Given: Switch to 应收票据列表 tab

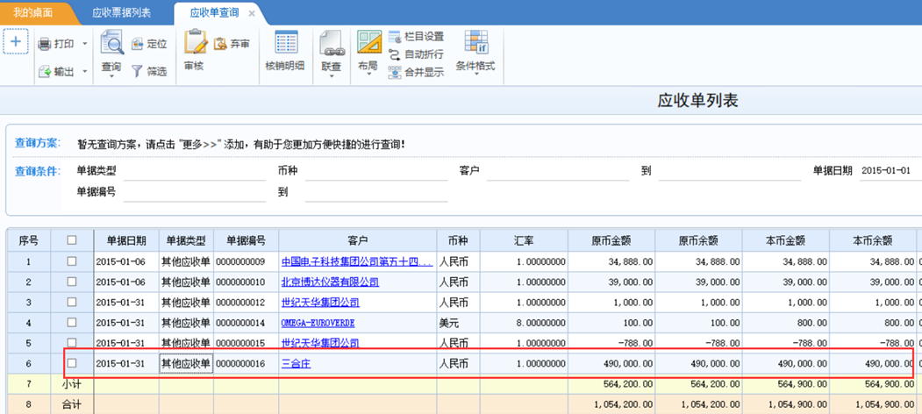Looking at the screenshot, I should pos(122,12).
